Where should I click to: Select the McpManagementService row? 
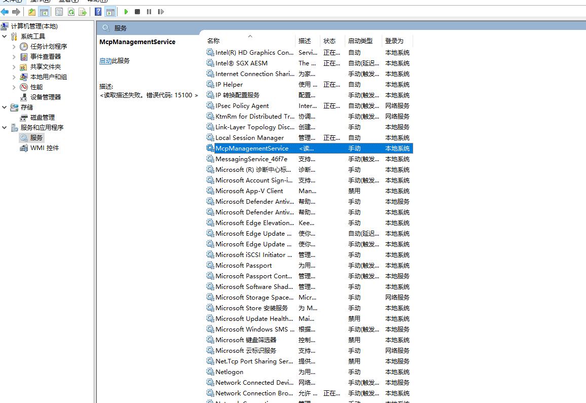pos(309,149)
